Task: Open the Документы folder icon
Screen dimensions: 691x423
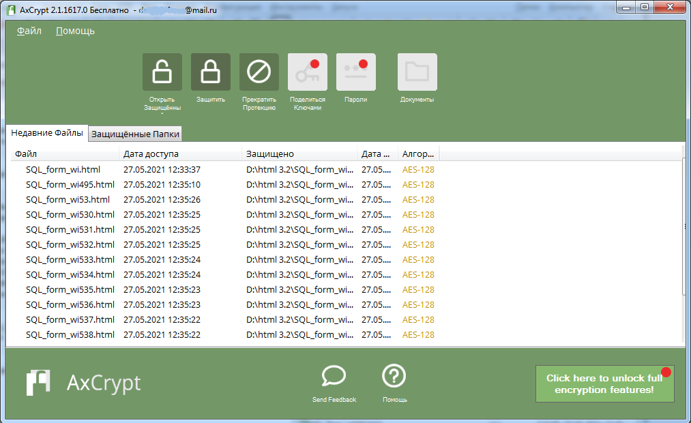Action: click(x=417, y=72)
